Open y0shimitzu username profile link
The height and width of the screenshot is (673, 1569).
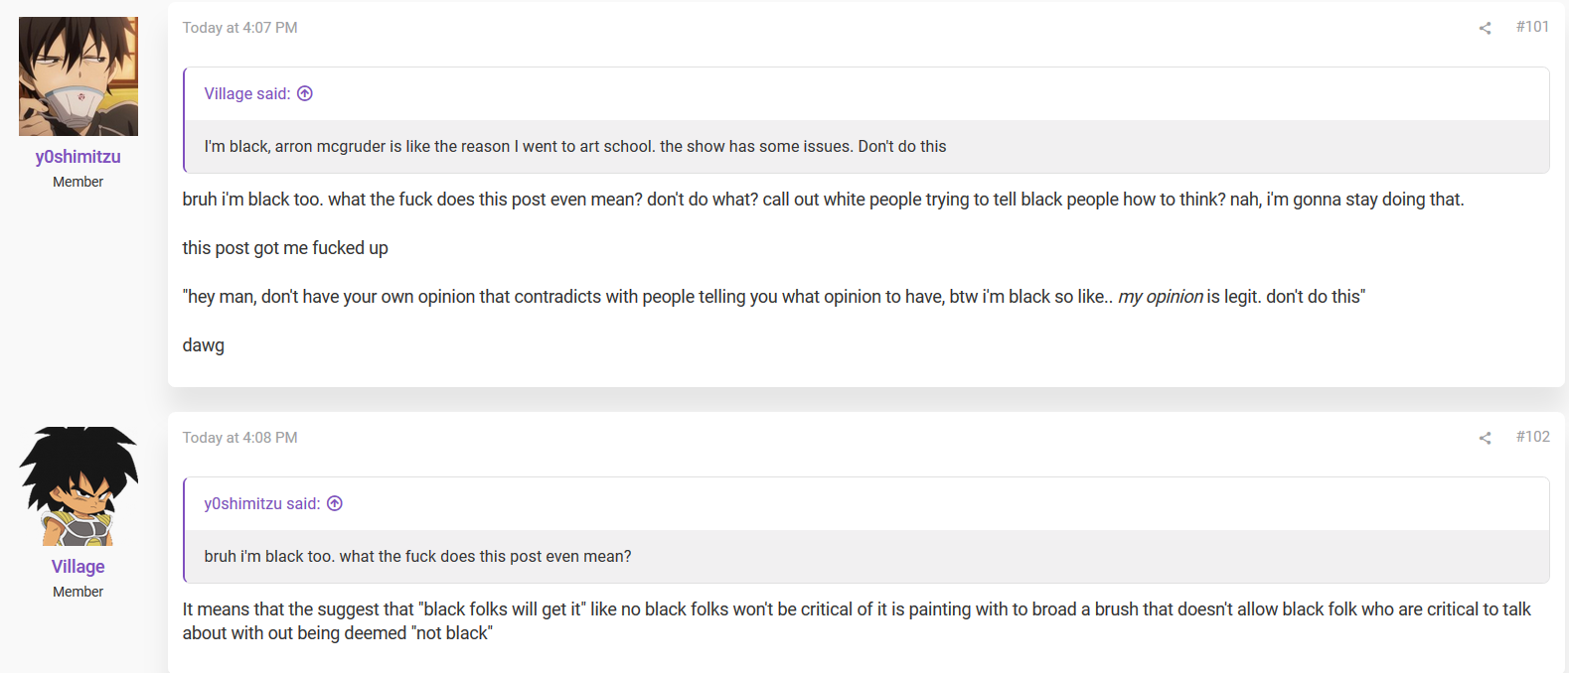(x=78, y=157)
